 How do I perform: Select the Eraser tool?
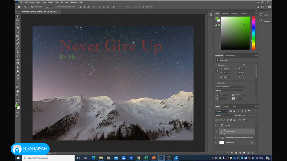[18, 60]
